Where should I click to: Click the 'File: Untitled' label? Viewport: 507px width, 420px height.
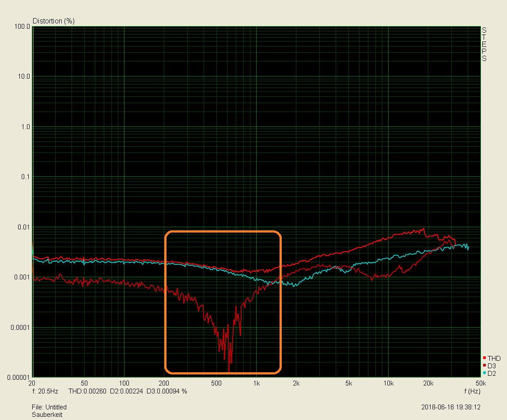49,407
